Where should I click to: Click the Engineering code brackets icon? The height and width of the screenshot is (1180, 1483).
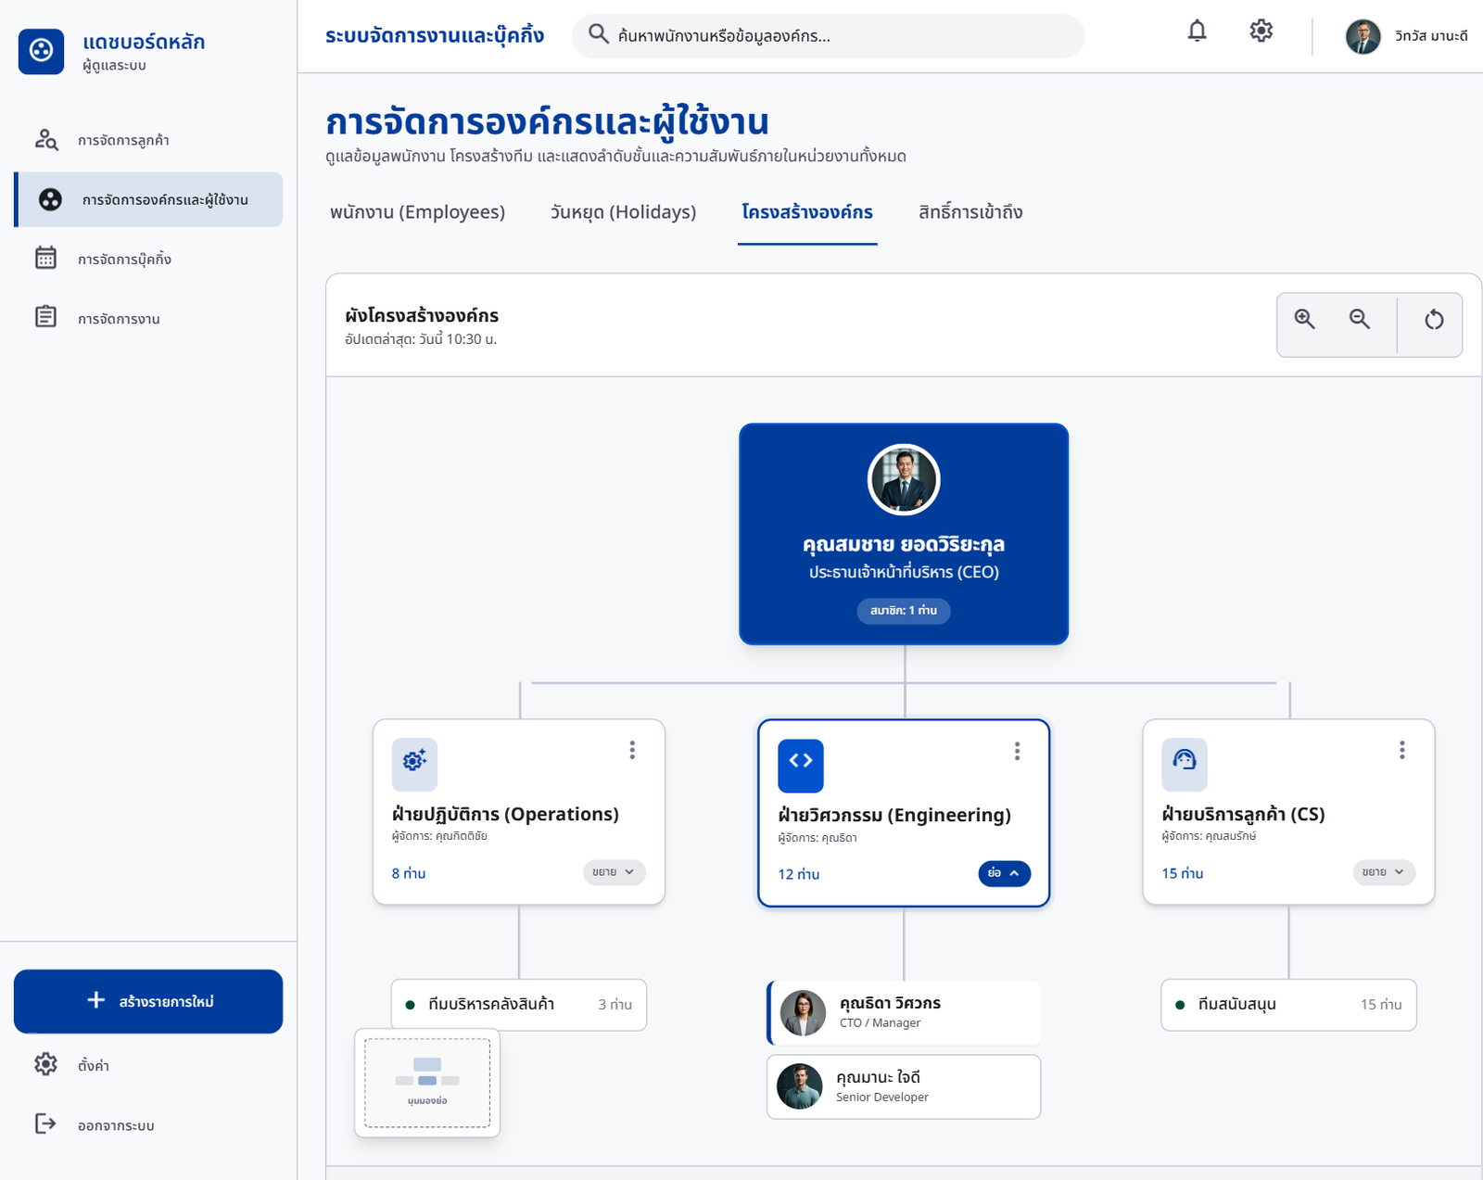(x=801, y=765)
